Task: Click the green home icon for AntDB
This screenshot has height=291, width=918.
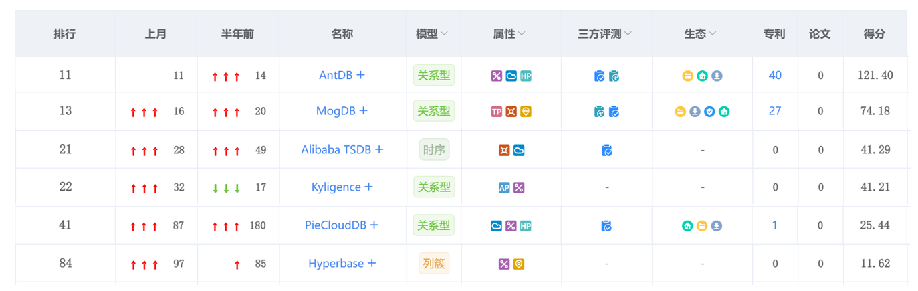Action: coord(702,76)
